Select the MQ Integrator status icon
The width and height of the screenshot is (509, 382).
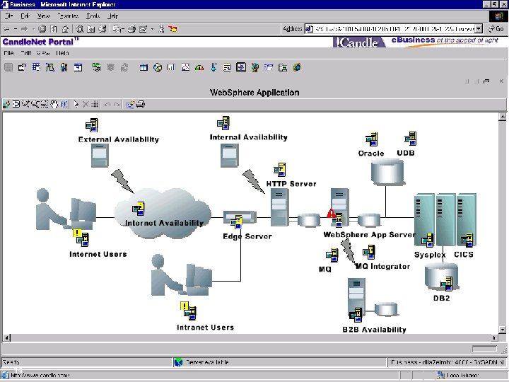[x=369, y=252]
